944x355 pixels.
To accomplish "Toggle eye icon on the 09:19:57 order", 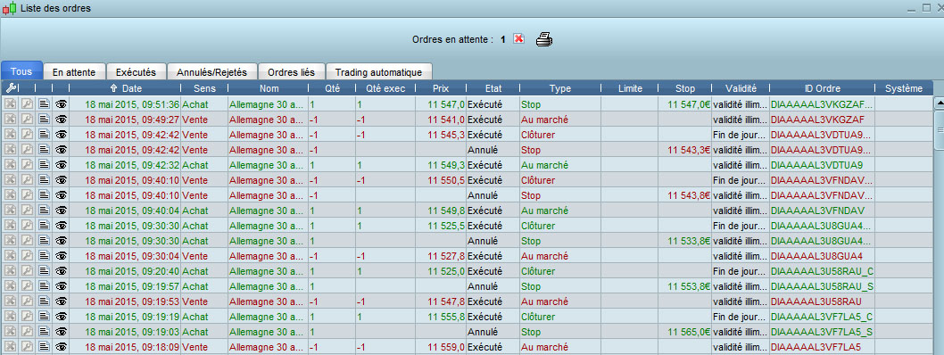I will (x=61, y=285).
